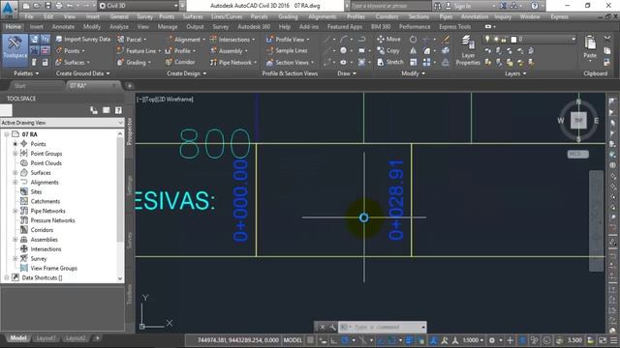
Task: Select View Frame Groups item
Action: point(54,269)
